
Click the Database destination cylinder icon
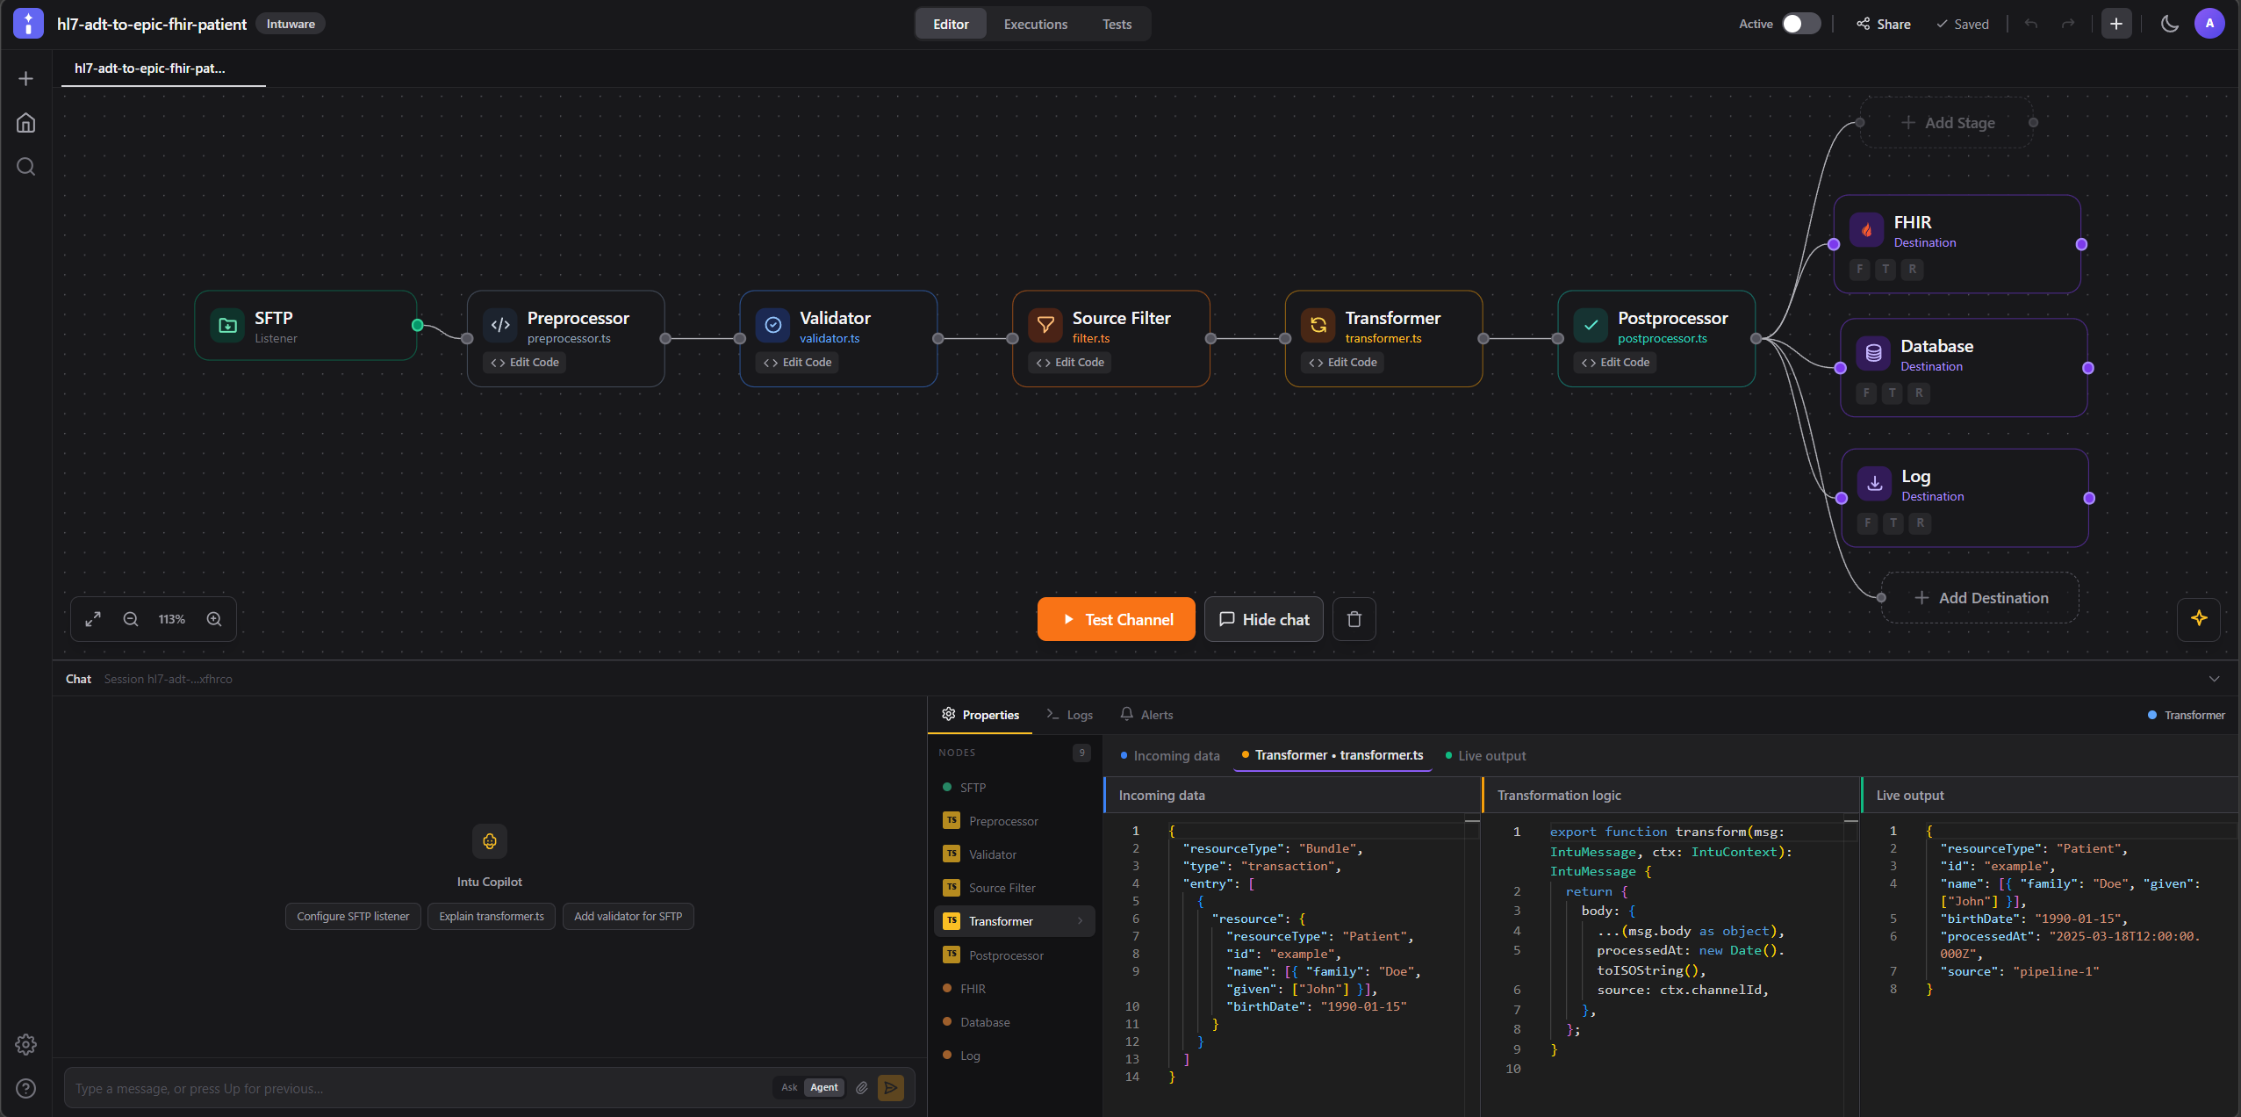pos(1873,353)
